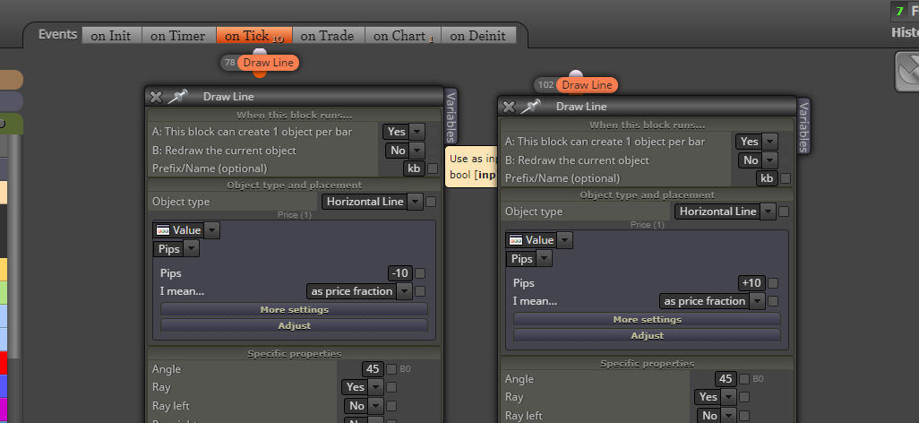Click the Angle field showing 45 in block 102's panel

[726, 380]
